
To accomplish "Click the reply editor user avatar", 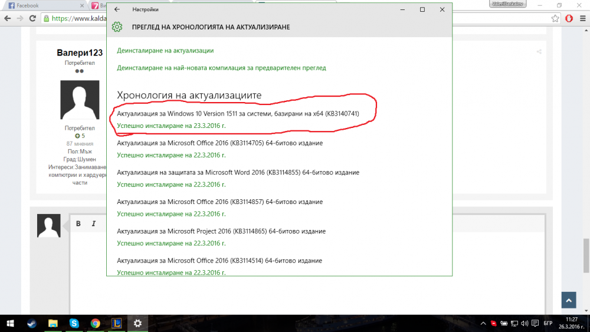I will point(48,226).
